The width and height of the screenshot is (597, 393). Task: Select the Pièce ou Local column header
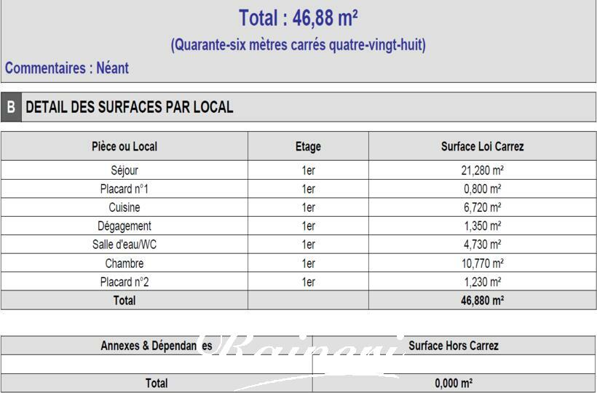[124, 146]
